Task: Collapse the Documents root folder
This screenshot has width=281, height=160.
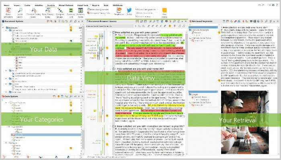Action: [2, 28]
